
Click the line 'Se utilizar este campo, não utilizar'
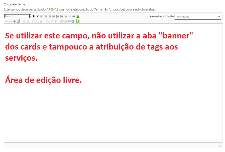pyautogui.click(x=99, y=36)
